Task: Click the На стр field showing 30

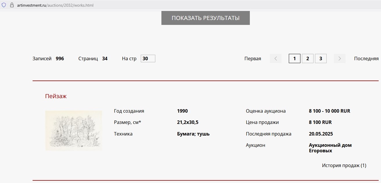Action: tap(148, 58)
